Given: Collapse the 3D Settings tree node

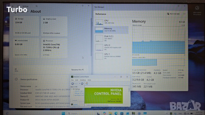Looking at the screenshot, I should [x=72, y=89].
